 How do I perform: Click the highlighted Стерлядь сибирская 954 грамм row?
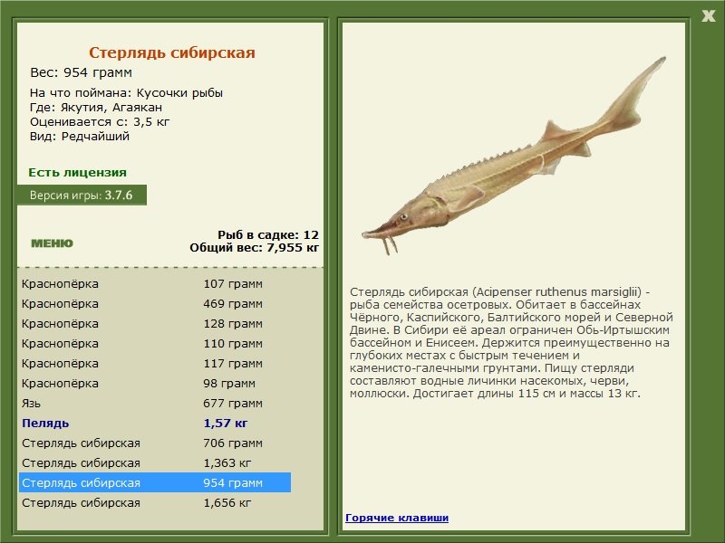click(x=155, y=482)
